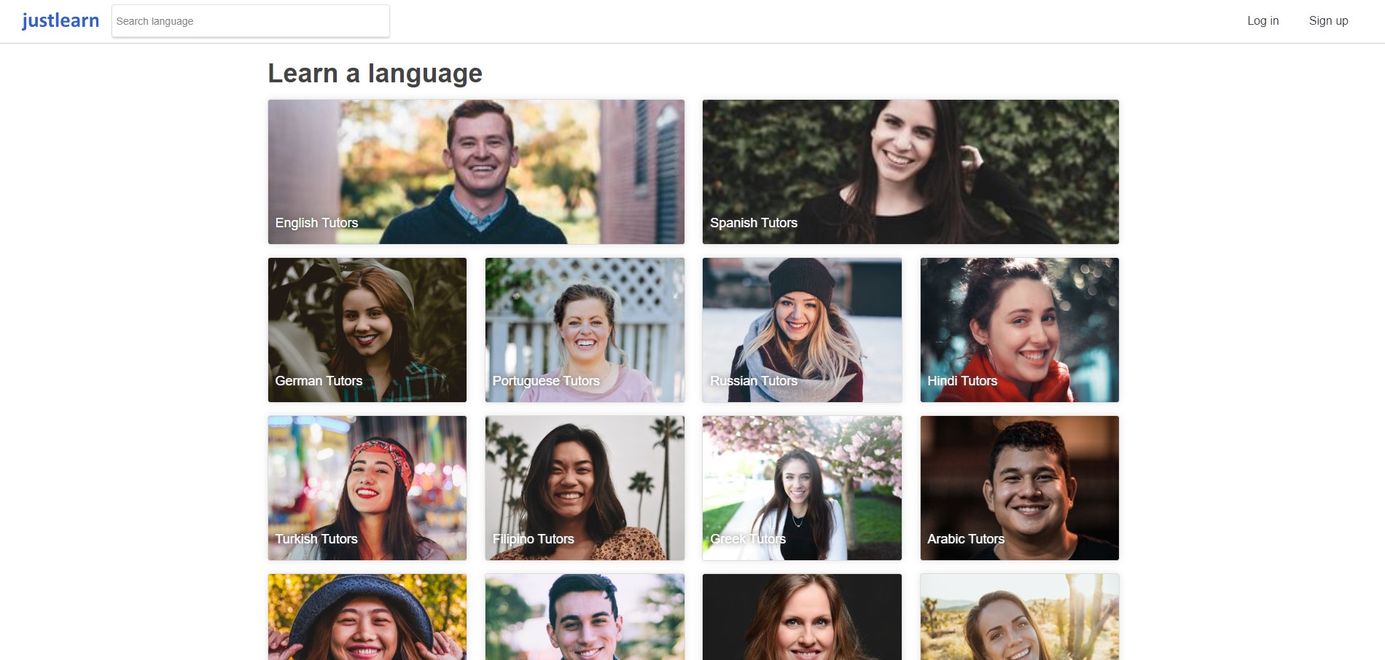This screenshot has height=660, width=1385.
Task: Choose the Hindi Tutors card
Action: pyautogui.click(x=1019, y=330)
